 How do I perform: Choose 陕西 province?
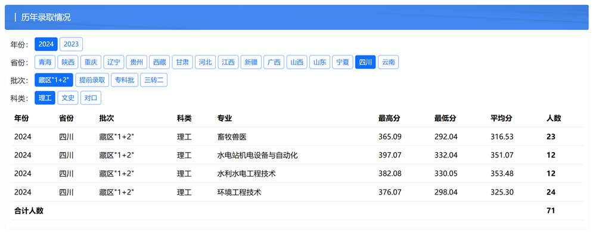point(68,63)
